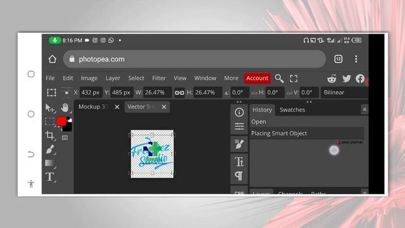Select the Rectangular Marquee tool
Viewport: 405px width, 228px height.
click(49, 121)
